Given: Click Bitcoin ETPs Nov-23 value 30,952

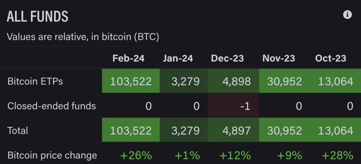Looking at the screenshot, I should coord(284,81).
